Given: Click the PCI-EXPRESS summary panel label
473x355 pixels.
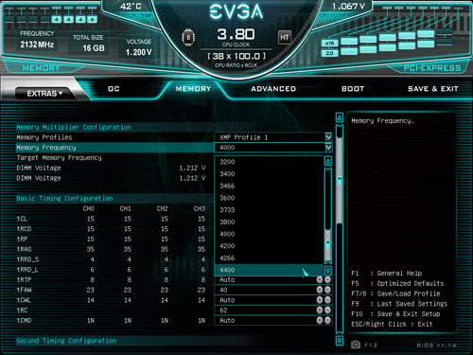Looking at the screenshot, I should click(x=432, y=68).
